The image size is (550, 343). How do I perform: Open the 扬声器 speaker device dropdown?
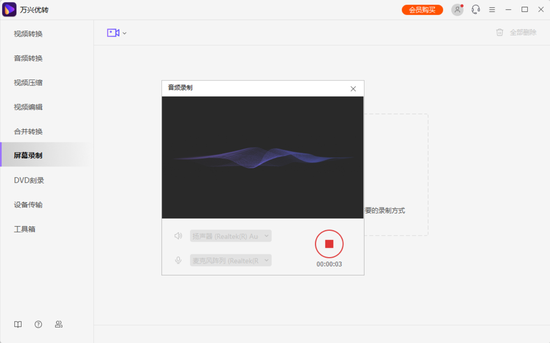[x=230, y=236]
